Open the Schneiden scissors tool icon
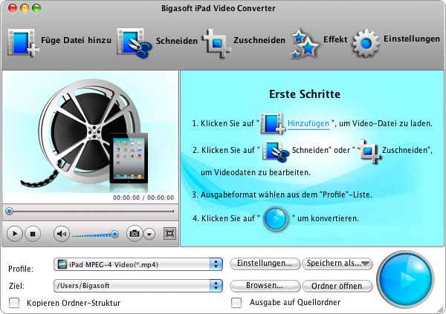 pos(135,43)
